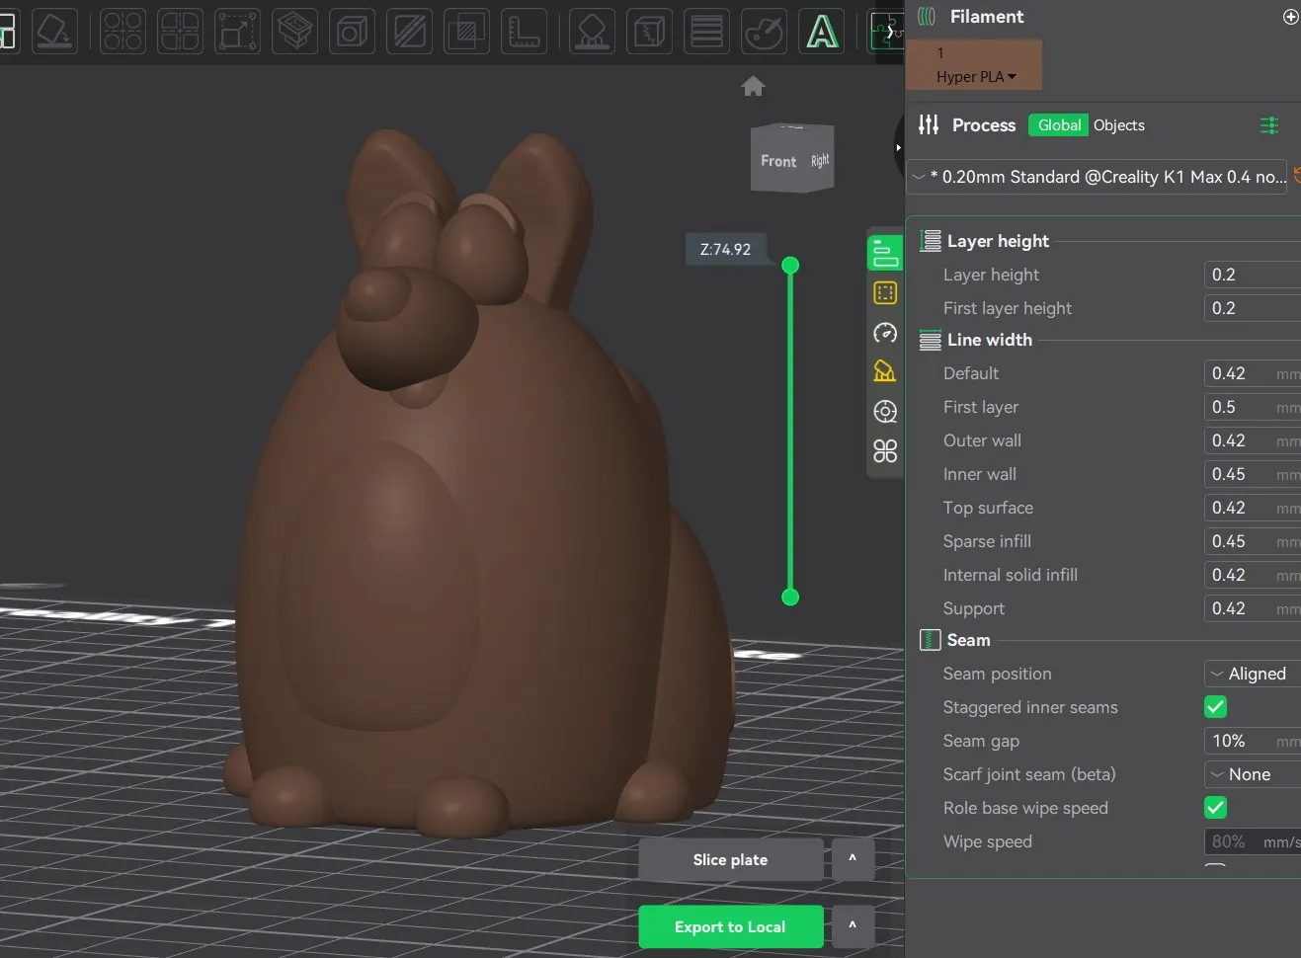Select the Global process tab
Screen dimensions: 1301x958
click(x=1058, y=125)
